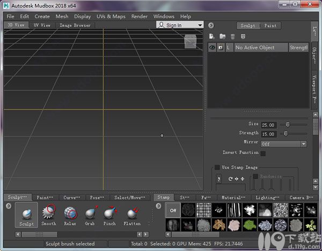Click the Strength column header

[298, 48]
